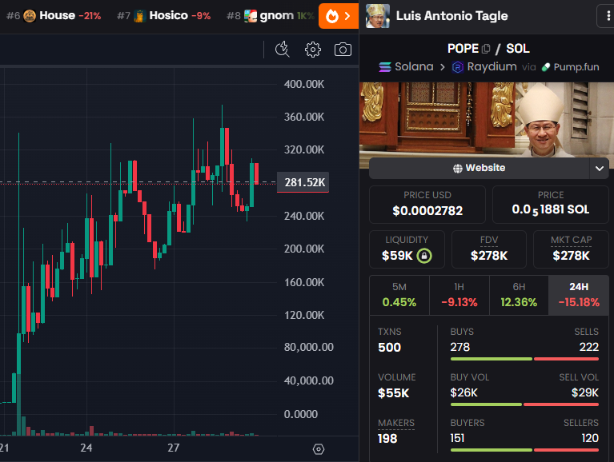Click the buy vol versus sell vol bar
The image size is (614, 462).
click(524, 404)
